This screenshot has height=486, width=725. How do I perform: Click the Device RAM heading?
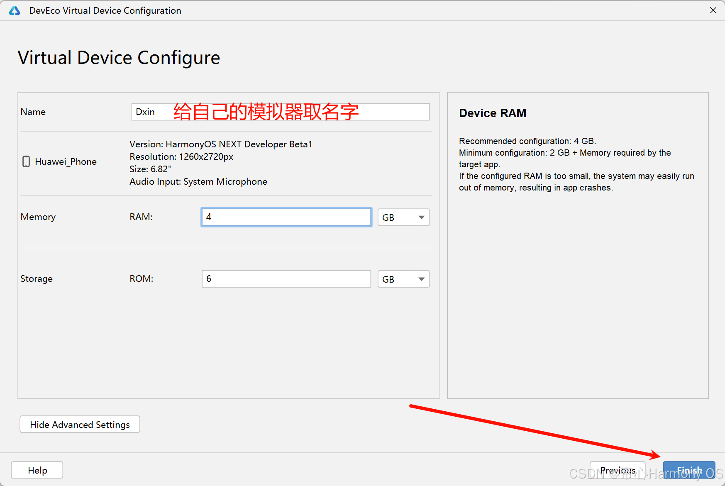(493, 113)
